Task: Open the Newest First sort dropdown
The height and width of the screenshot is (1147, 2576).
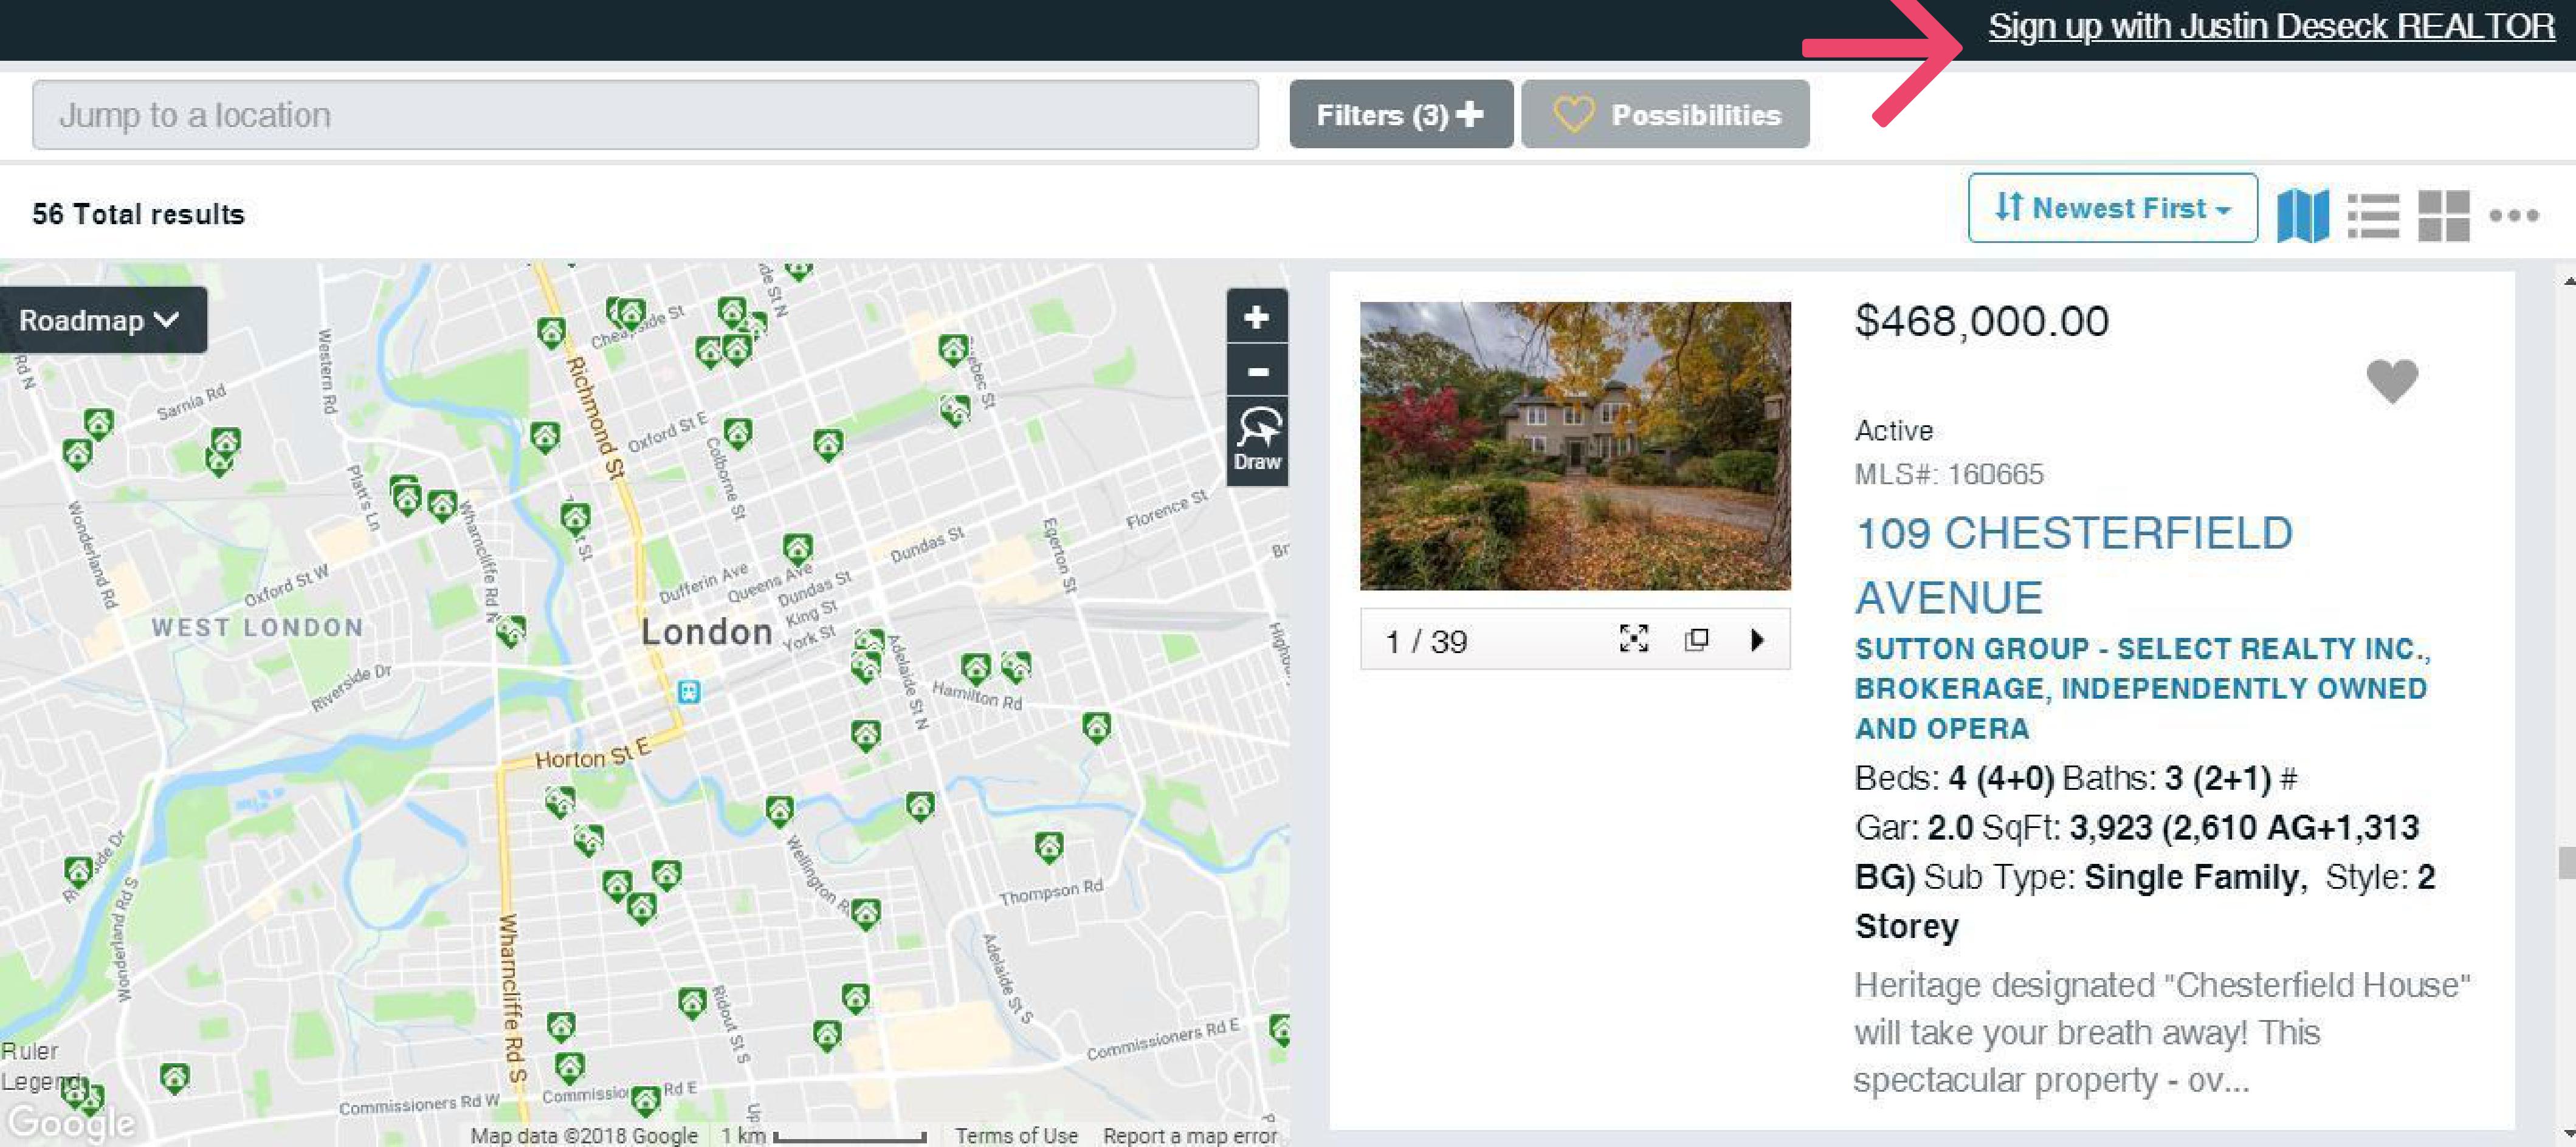Action: coord(2112,208)
